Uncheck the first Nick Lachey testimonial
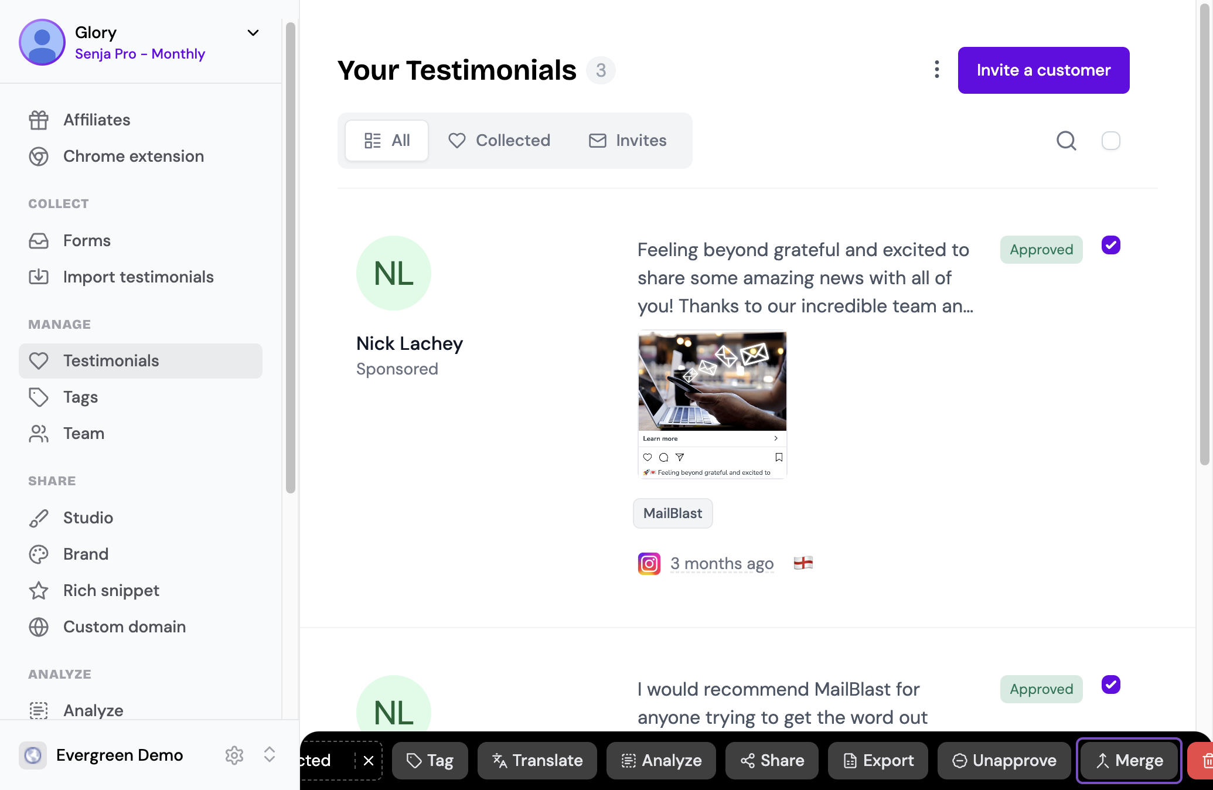The height and width of the screenshot is (790, 1213). [x=1111, y=245]
